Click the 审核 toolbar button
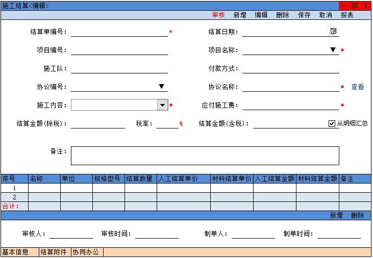373x258 pixels. click(x=218, y=15)
